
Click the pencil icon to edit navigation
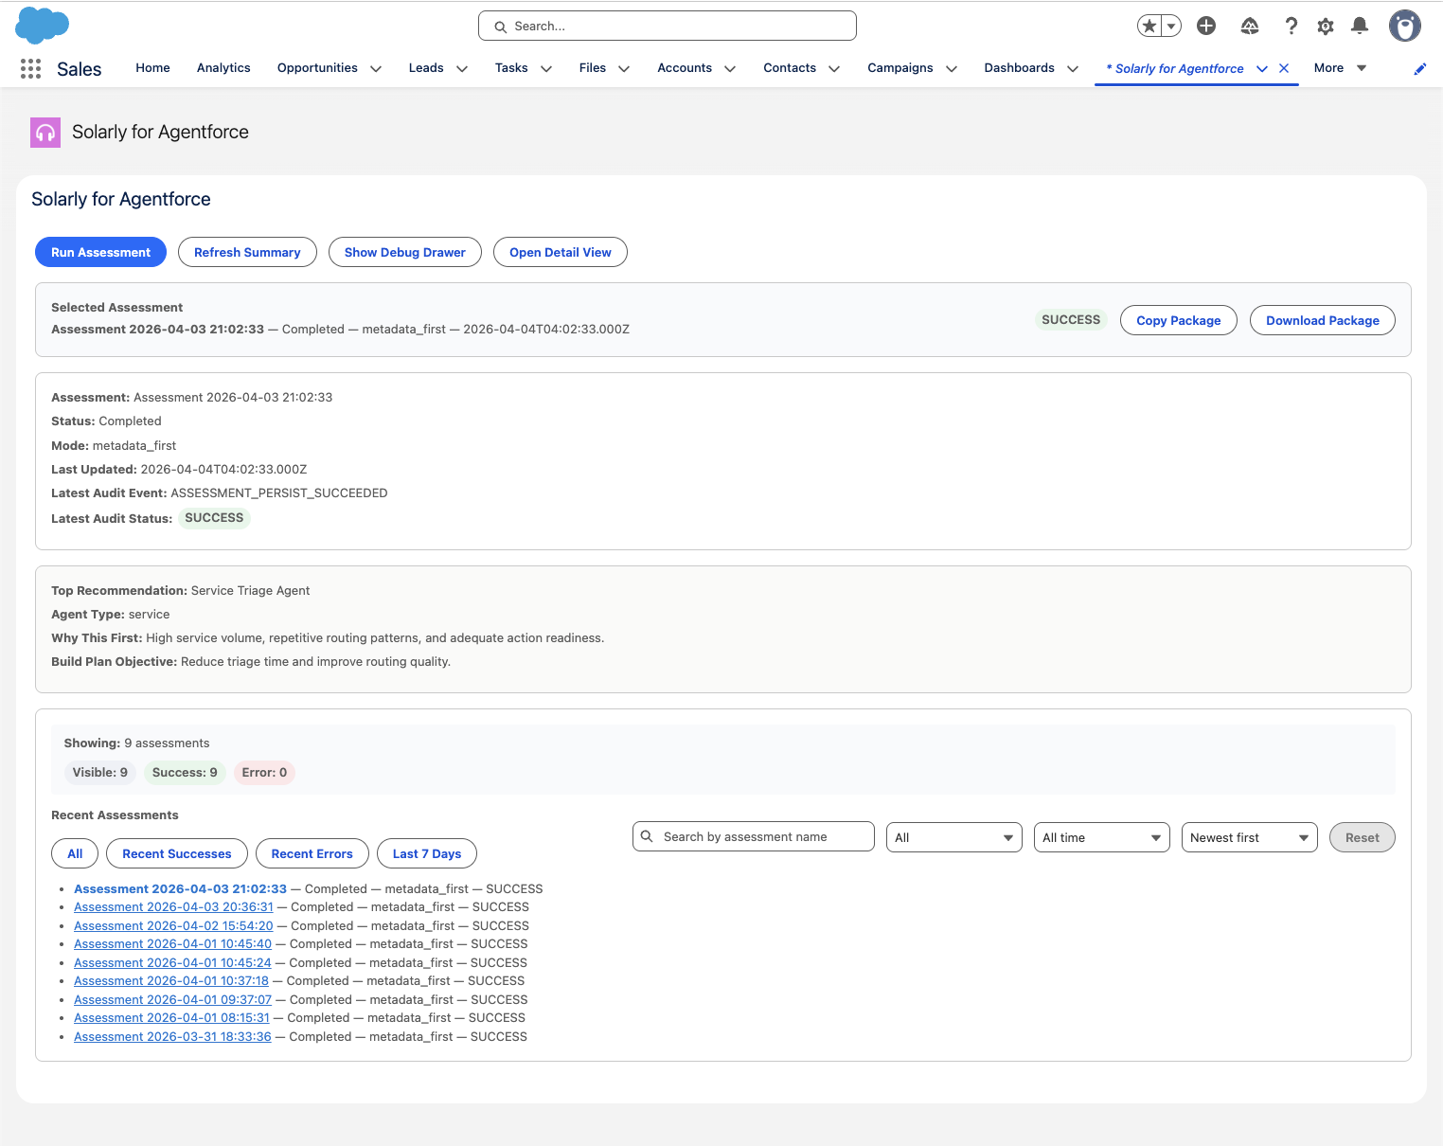(1420, 69)
